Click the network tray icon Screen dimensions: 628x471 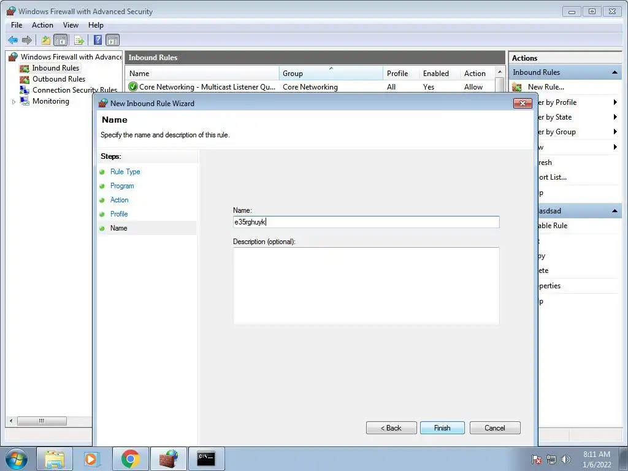551,459
